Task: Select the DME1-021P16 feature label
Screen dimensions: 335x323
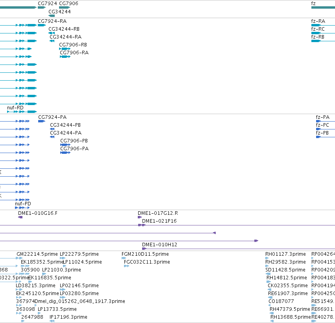Action: coord(159,221)
